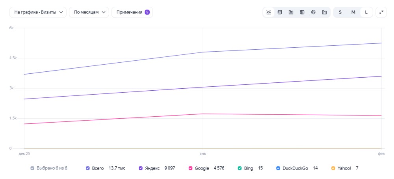Screen dimensions: 394x179
Task: Open the "На графике • Визиты" dropdown
Action: 38,12
